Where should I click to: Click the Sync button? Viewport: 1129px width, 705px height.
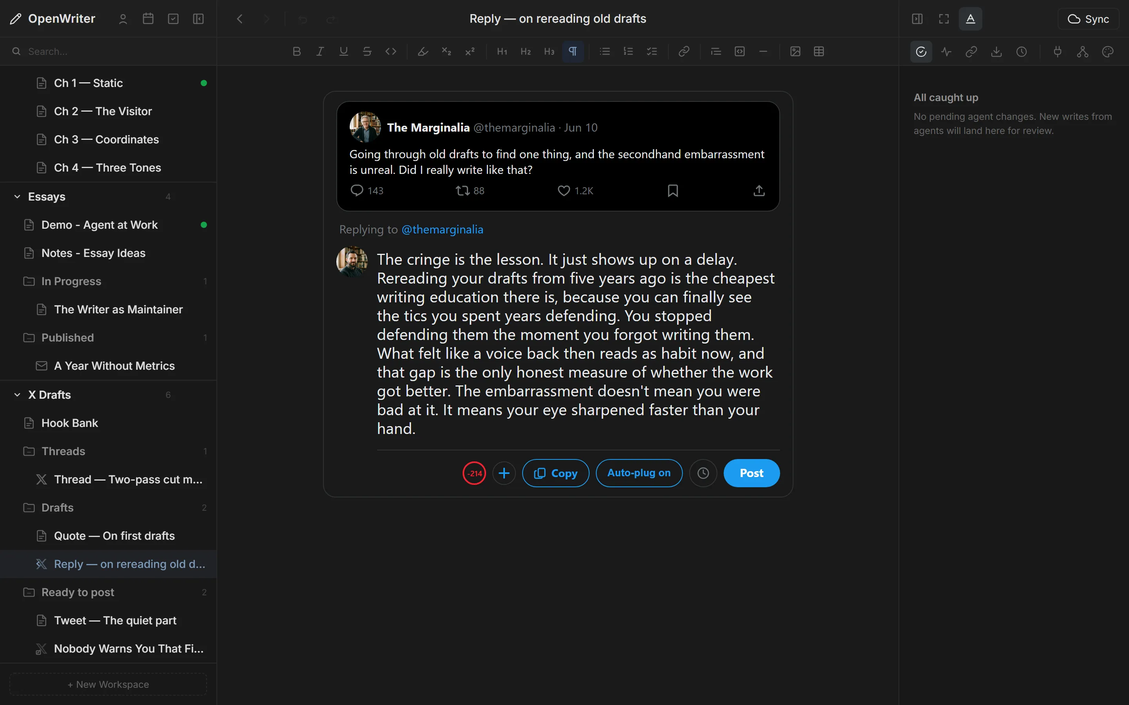pos(1088,19)
